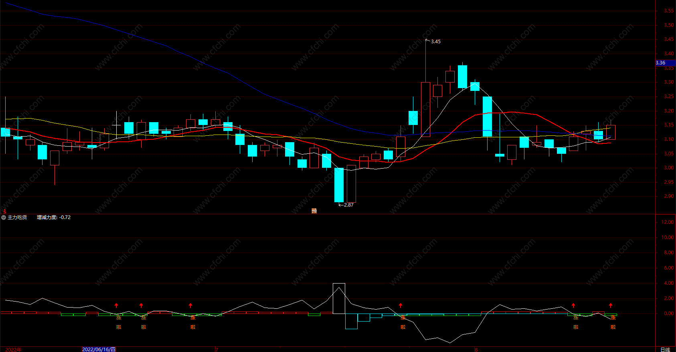The width and height of the screenshot is (676, 352).
Task: Click the 3.10 price axis label
Action: 669,139
